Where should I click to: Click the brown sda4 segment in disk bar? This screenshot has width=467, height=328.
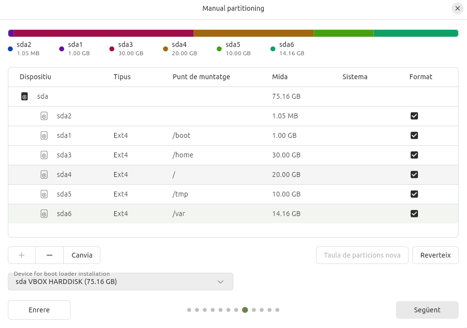(253, 33)
